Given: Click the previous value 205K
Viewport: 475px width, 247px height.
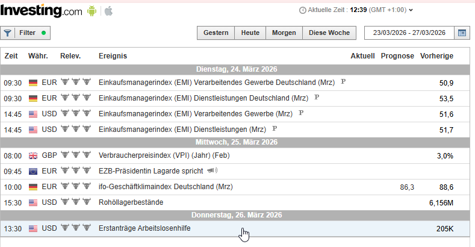Looking at the screenshot, I should (445, 229).
